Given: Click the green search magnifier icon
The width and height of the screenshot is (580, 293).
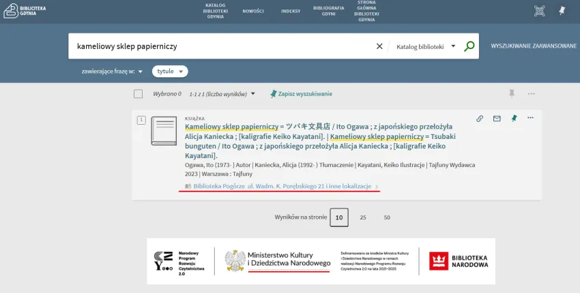Looking at the screenshot, I should click(469, 46).
